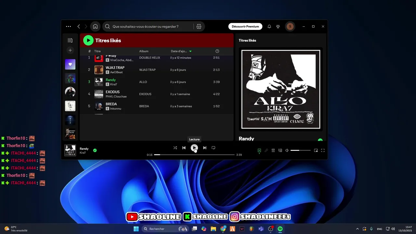Go forward with the right arrow
416x234 pixels.
[x=86, y=27]
